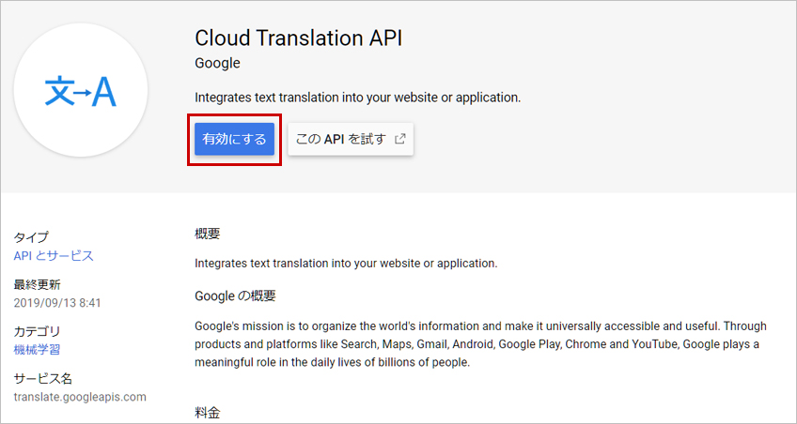Click the 料金 section heading
This screenshot has height=424, width=797.
point(208,413)
